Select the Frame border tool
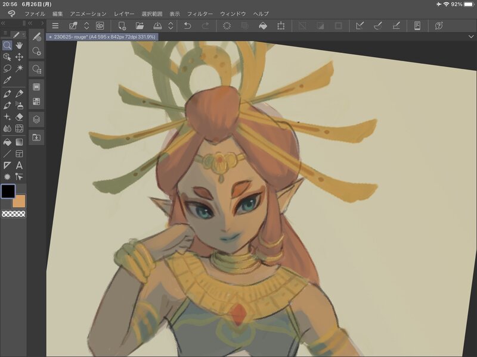The height and width of the screenshot is (357, 477). coord(19,154)
